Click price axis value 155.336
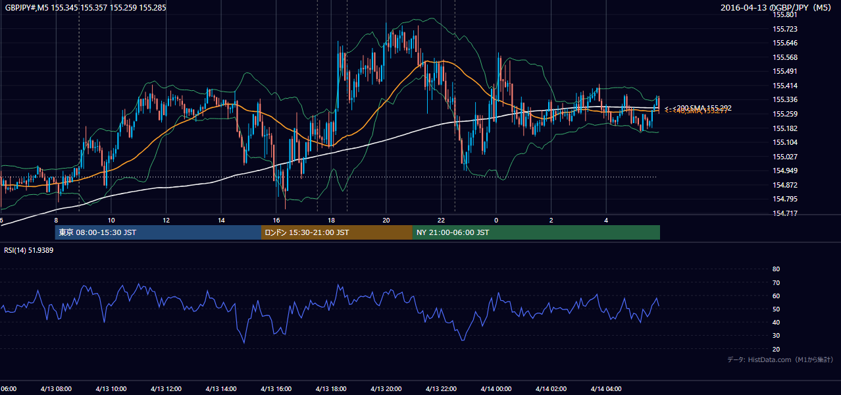Screen dimensions: 841x395 pyautogui.click(x=785, y=100)
